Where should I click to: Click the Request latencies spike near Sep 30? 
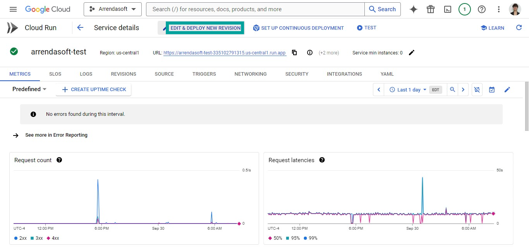coord(422,197)
